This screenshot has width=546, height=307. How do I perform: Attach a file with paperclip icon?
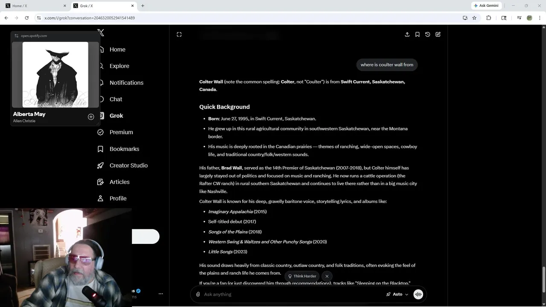[198, 294]
